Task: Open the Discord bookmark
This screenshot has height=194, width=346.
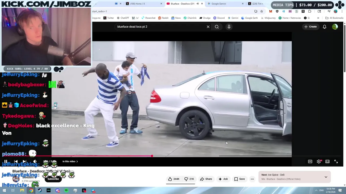Action: coord(219,18)
